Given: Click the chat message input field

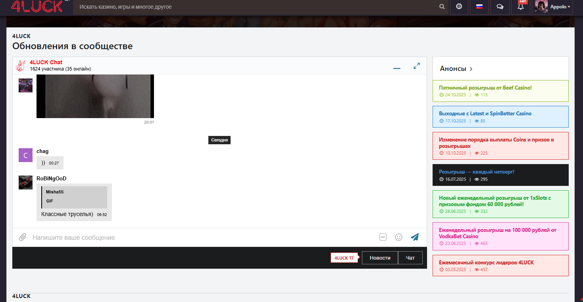Looking at the screenshot, I should (x=198, y=237).
